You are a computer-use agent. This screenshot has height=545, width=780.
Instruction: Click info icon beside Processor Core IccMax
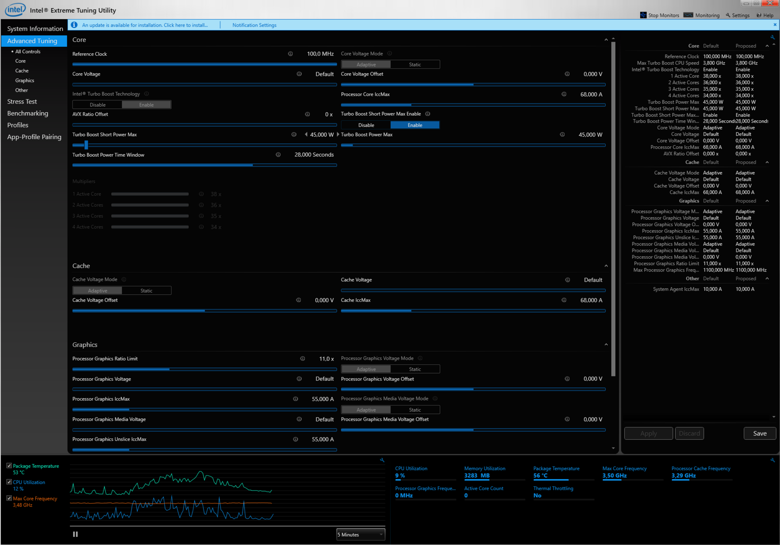(564, 94)
